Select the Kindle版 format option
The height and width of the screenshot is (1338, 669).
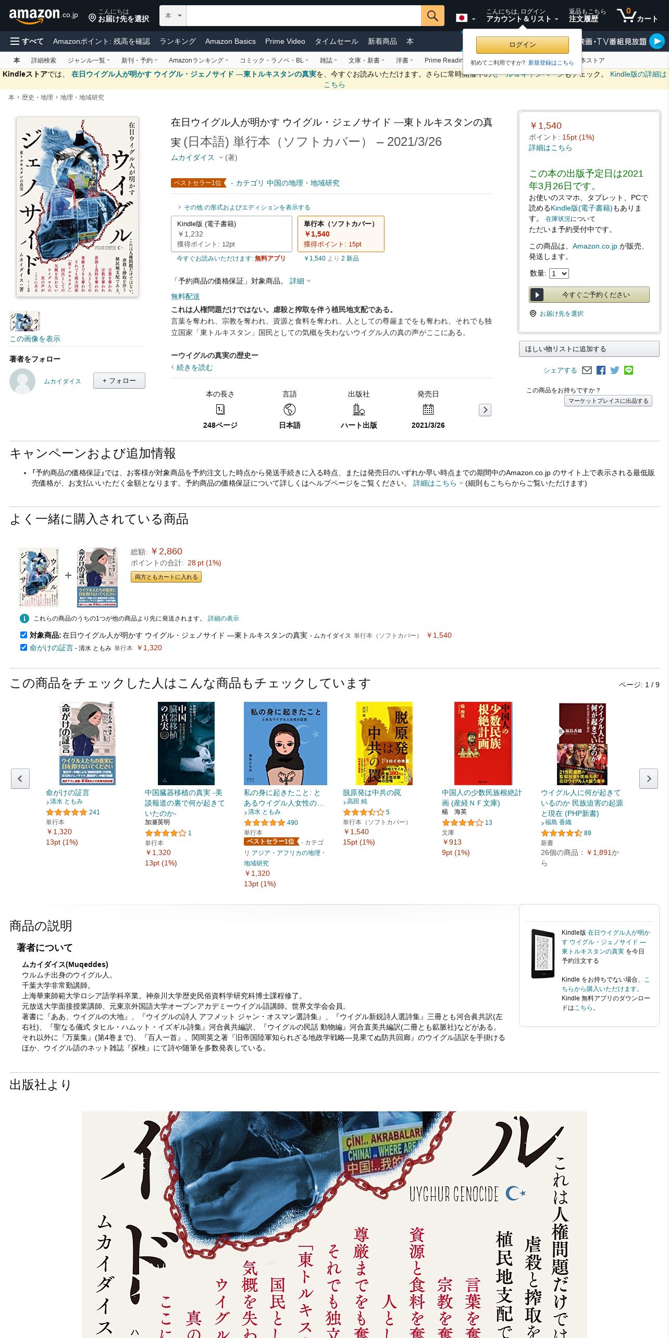coord(231,234)
